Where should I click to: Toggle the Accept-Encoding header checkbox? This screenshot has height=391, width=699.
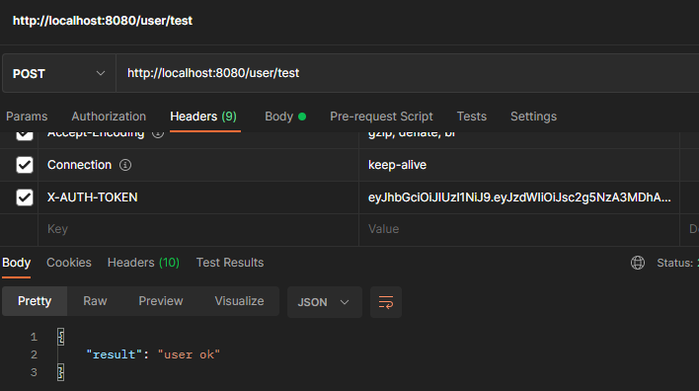click(x=25, y=135)
